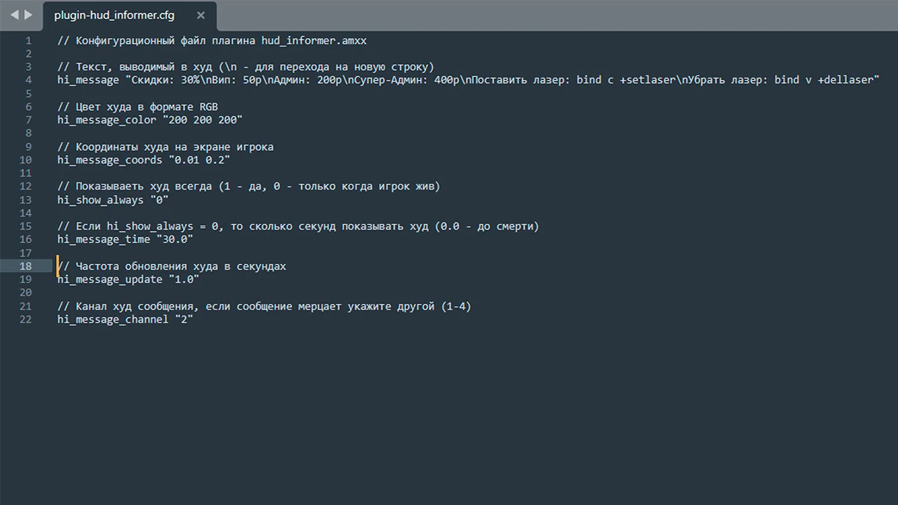This screenshot has height=505, width=898.
Task: Place cursor in comment about \n new line
Action: [x=246, y=67]
